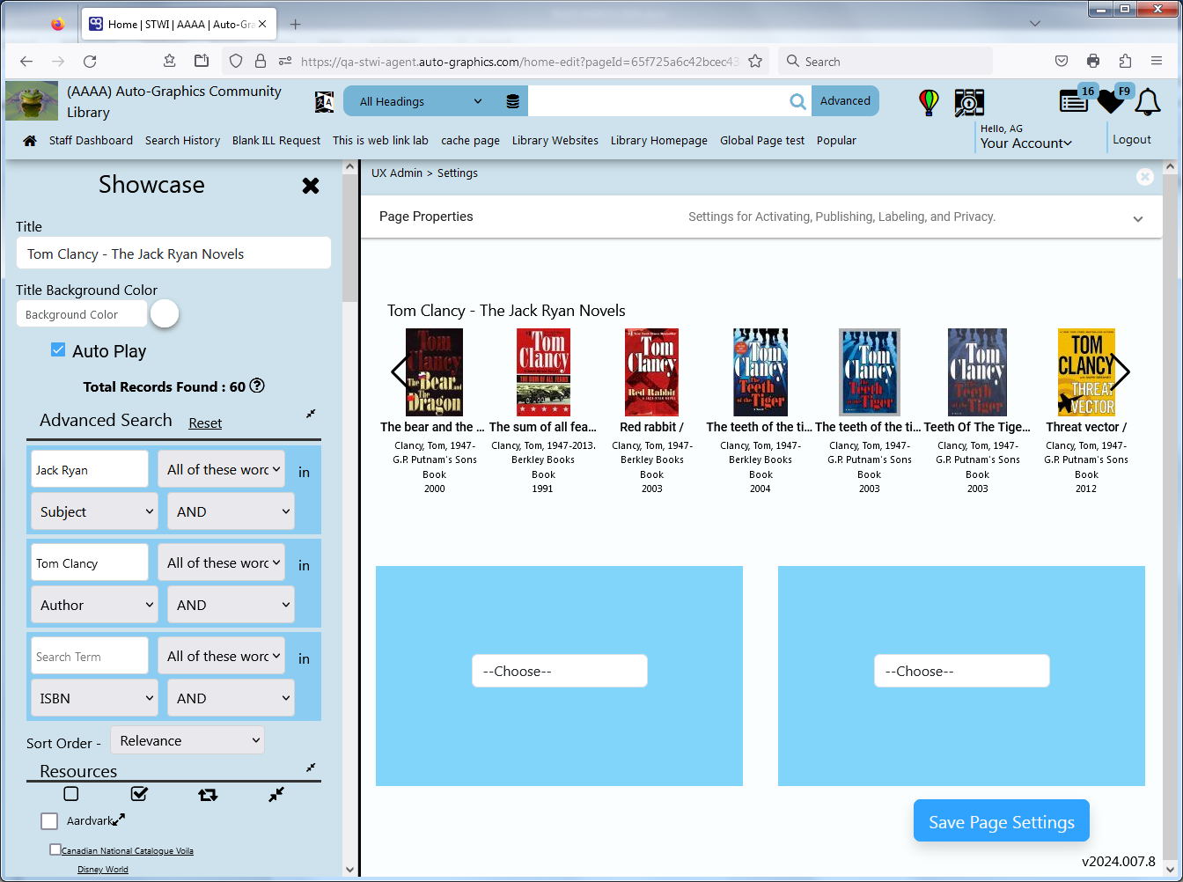Click the Threat vector book cover
1183x882 pixels.
[1086, 372]
